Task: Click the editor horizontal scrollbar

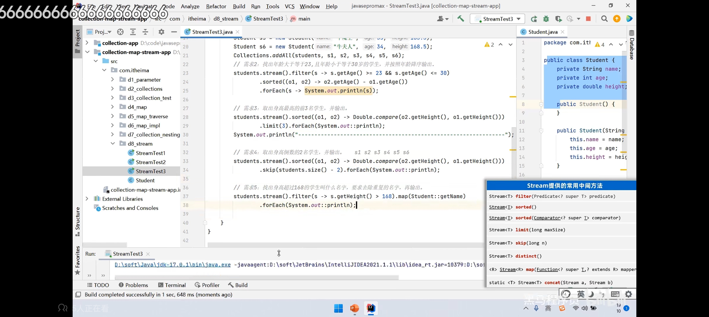Action: click(344, 245)
